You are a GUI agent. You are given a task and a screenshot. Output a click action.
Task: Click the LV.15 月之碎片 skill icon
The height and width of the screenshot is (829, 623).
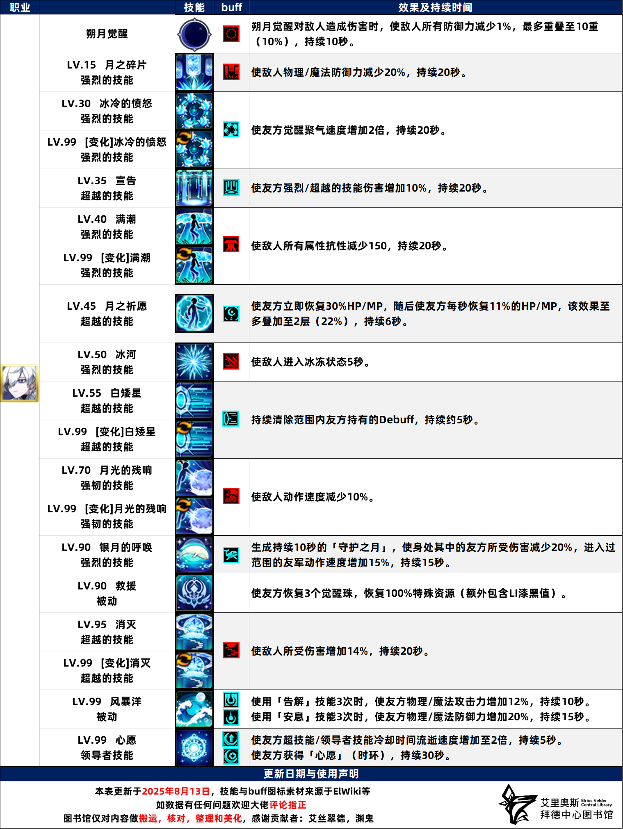tap(194, 72)
